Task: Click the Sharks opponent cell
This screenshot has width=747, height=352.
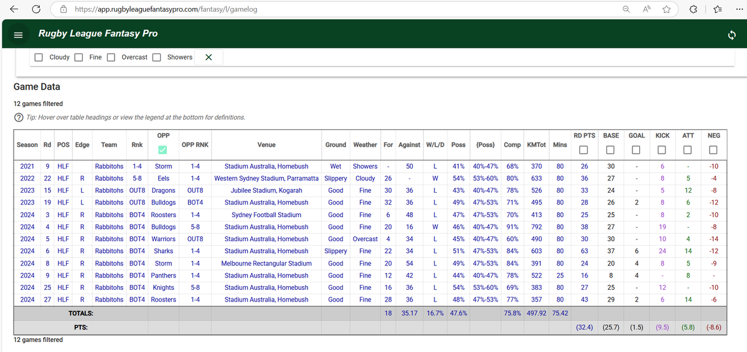Action: pyautogui.click(x=163, y=251)
